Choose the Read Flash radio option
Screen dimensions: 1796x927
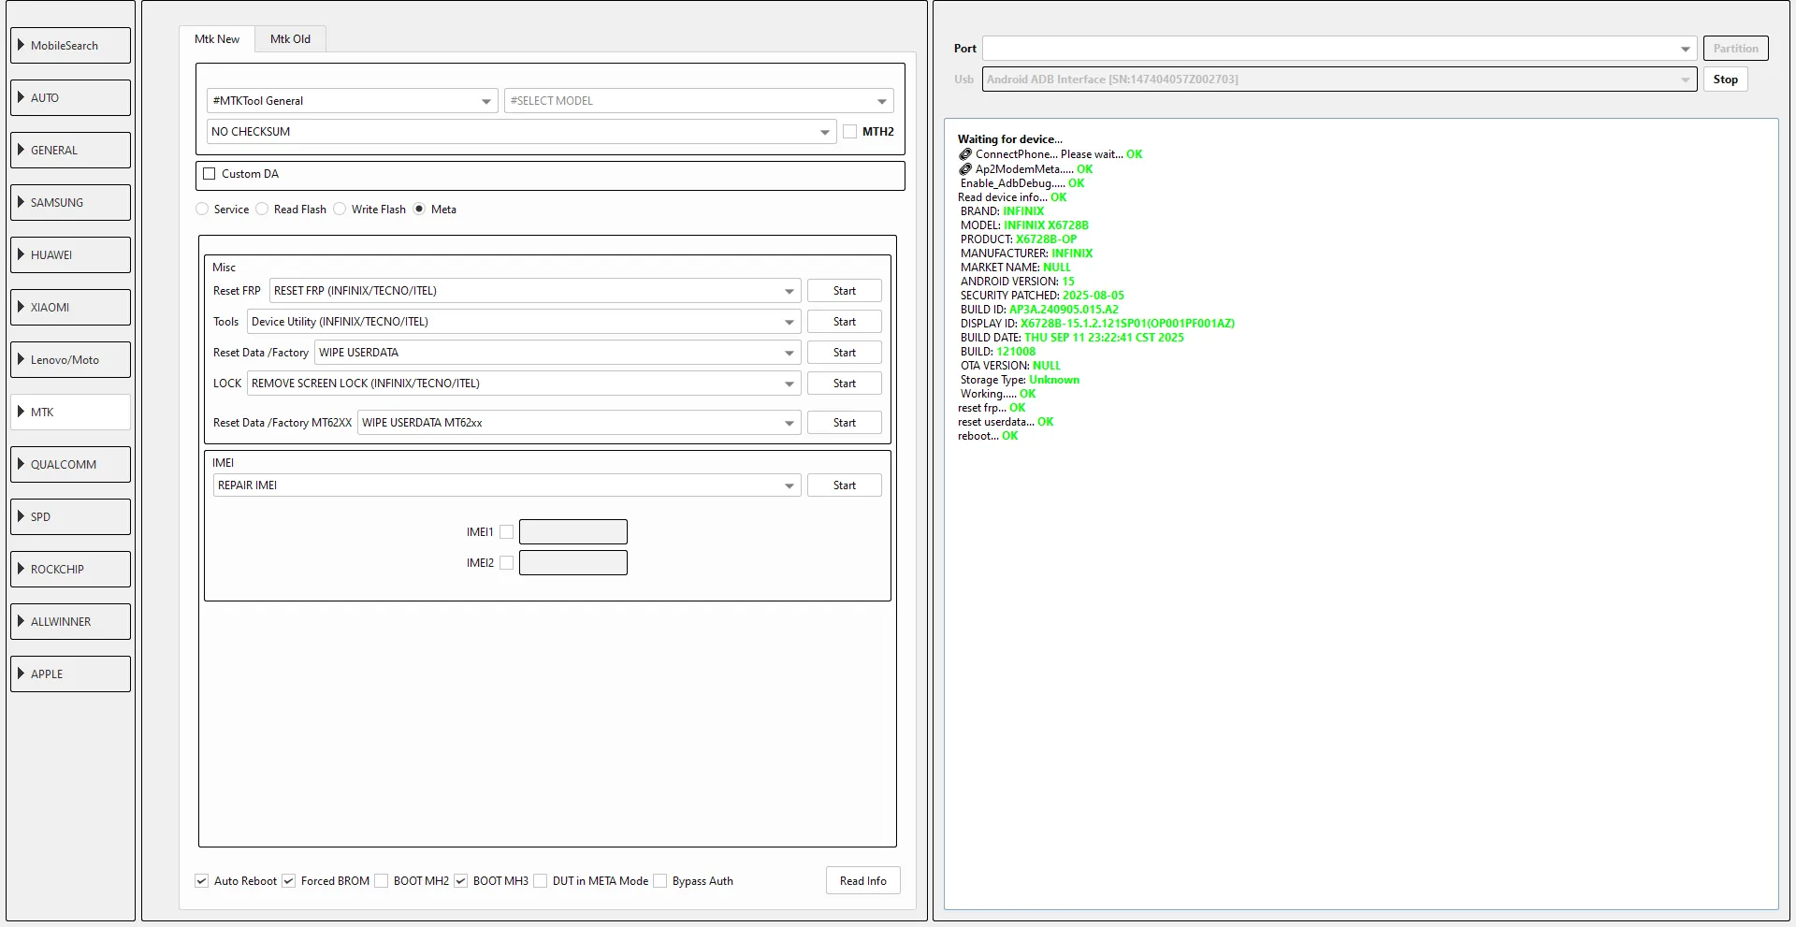click(263, 210)
